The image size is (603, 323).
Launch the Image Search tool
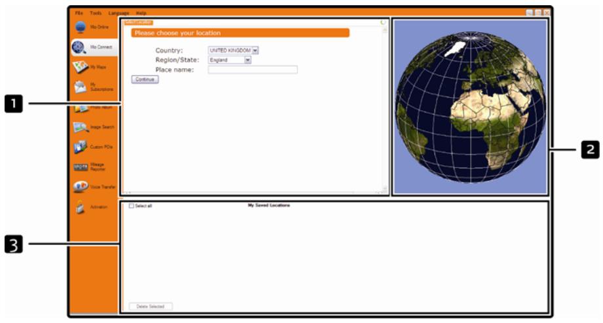(94, 127)
